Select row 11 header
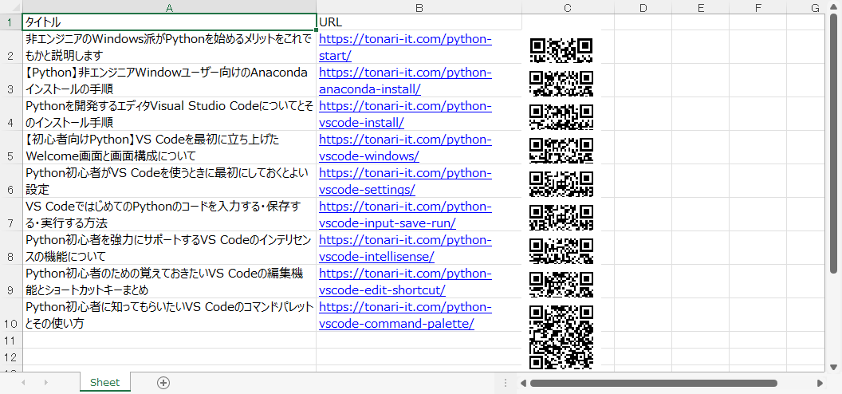The height and width of the screenshot is (394, 842). coord(10,340)
